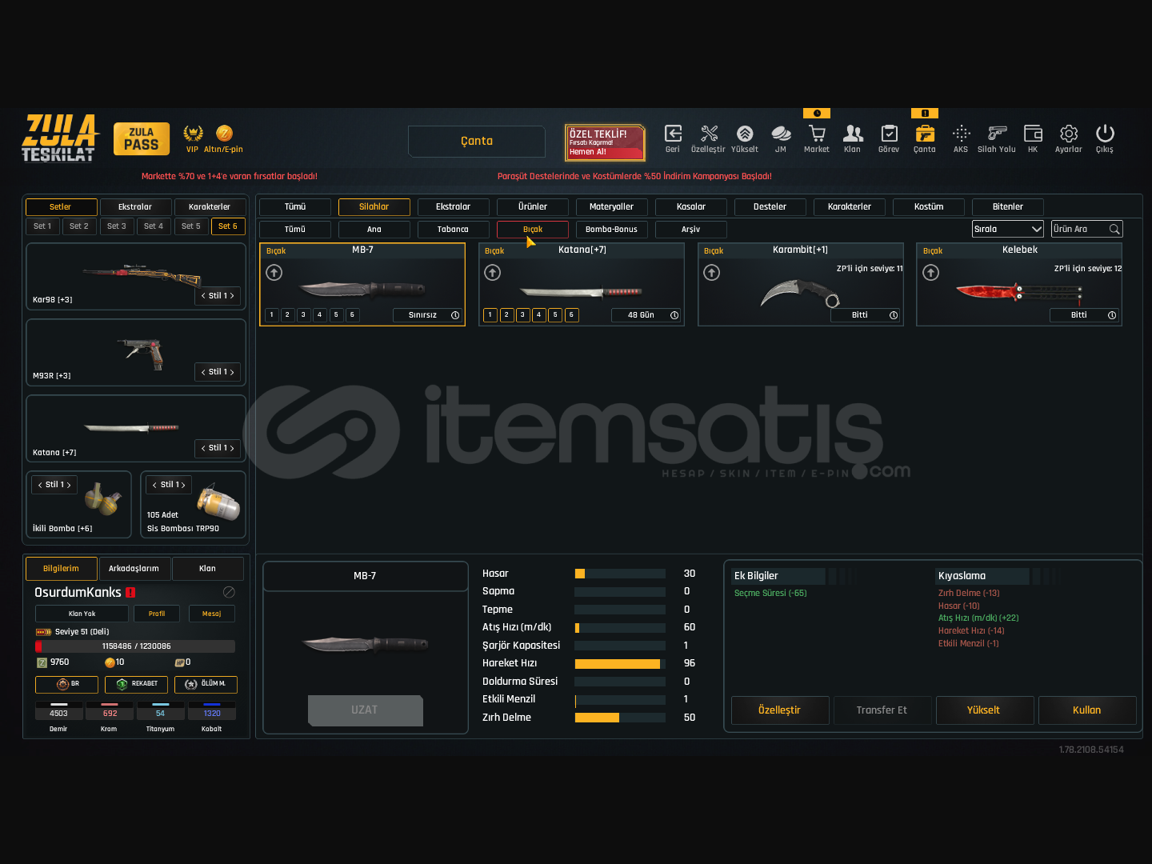This screenshot has height=864, width=1152.
Task: Switch to the Materyaller category tab
Action: 611,206
